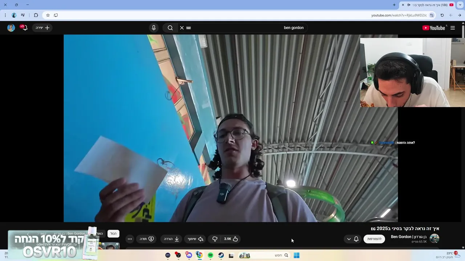Join the channel via להצטרפות button

coord(374,239)
